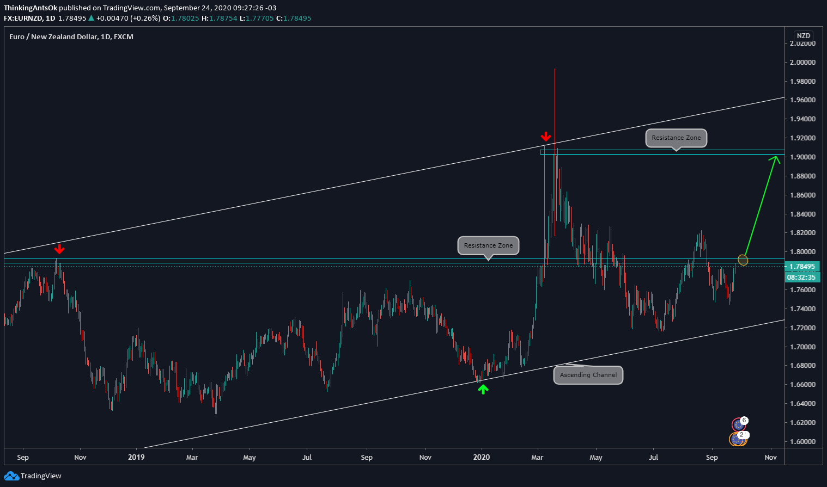Select the 'Mar' label next to 2020 on time axis
827x487 pixels.
click(x=537, y=457)
